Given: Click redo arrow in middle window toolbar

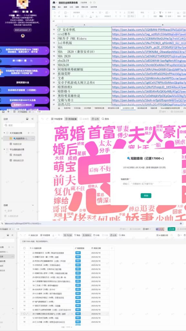Looking at the screenshot, I should click(47, 119).
